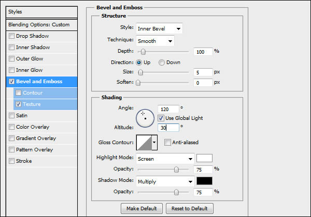
Task: Uncheck Use Global Light
Action: coord(160,118)
